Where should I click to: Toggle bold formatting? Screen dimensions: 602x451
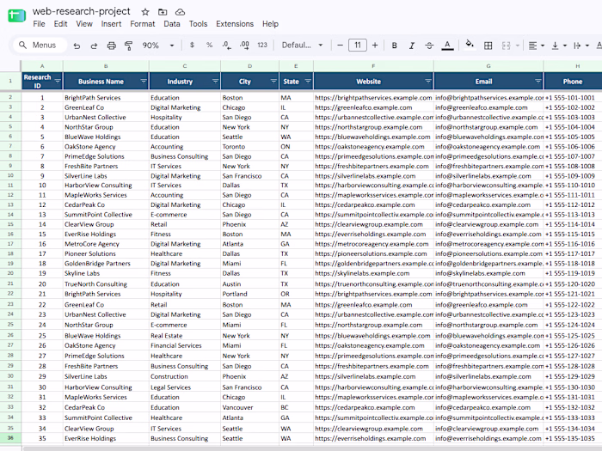[x=394, y=46]
